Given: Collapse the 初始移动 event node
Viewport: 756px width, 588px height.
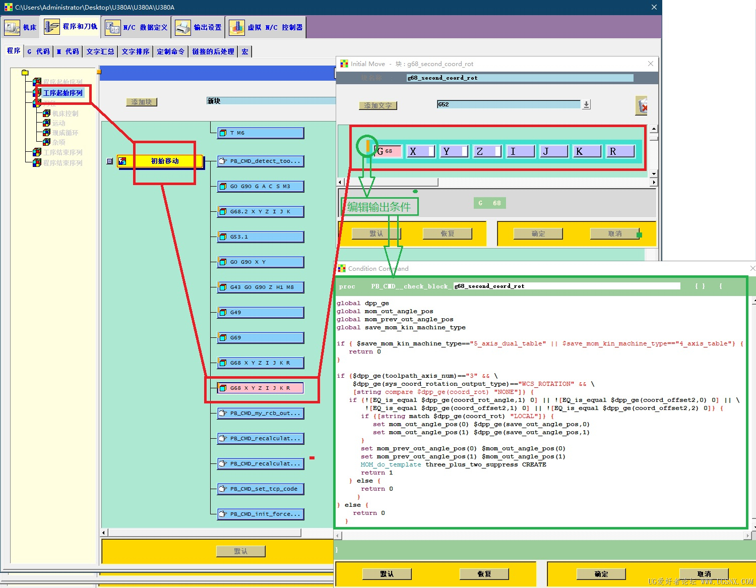Looking at the screenshot, I should [110, 161].
